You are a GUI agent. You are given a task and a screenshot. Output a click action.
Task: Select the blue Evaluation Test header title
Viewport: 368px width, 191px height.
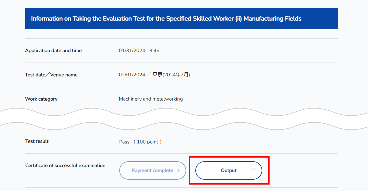[166, 19]
